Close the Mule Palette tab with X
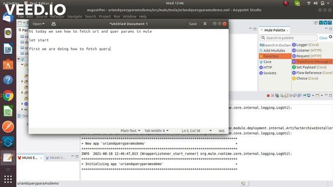333x187 pixels. point(287,31)
